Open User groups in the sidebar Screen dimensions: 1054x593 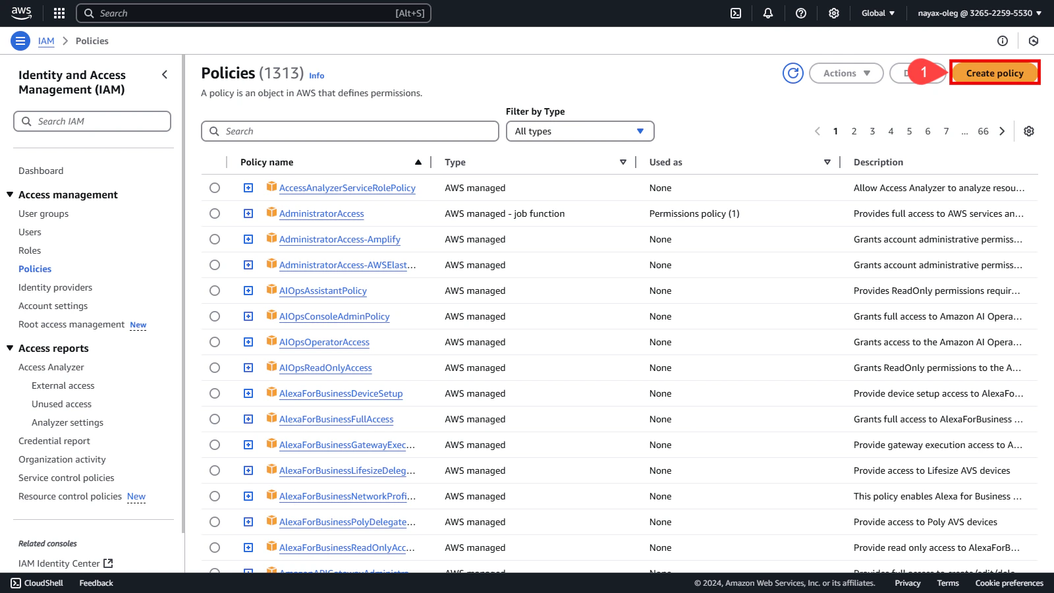43,213
